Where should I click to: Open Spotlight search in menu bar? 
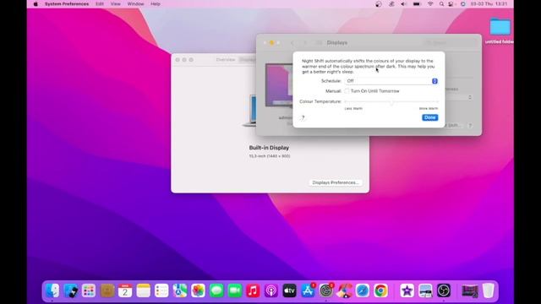pos(441,3)
